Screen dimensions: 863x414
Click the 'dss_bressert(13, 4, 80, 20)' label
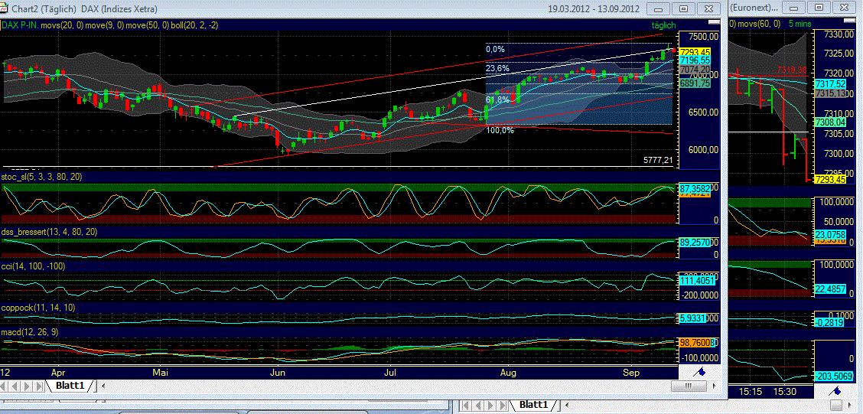click(x=50, y=233)
